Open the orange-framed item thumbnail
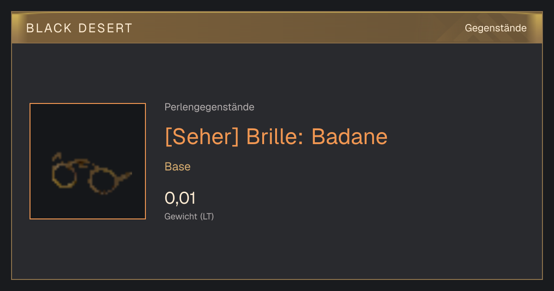 (x=88, y=161)
